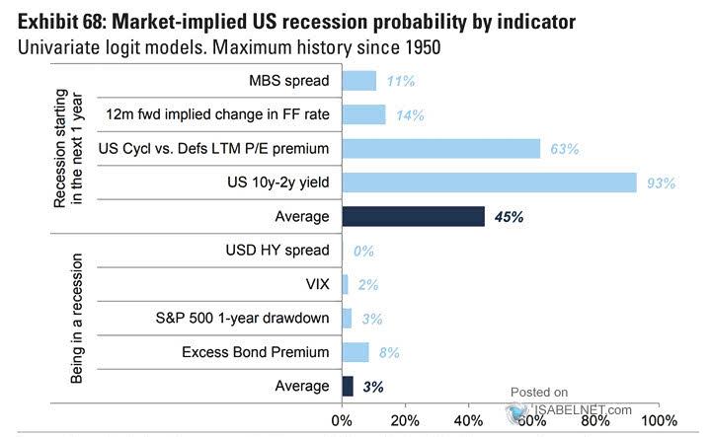
Task: Click the 63% value label
Action: click(x=563, y=148)
